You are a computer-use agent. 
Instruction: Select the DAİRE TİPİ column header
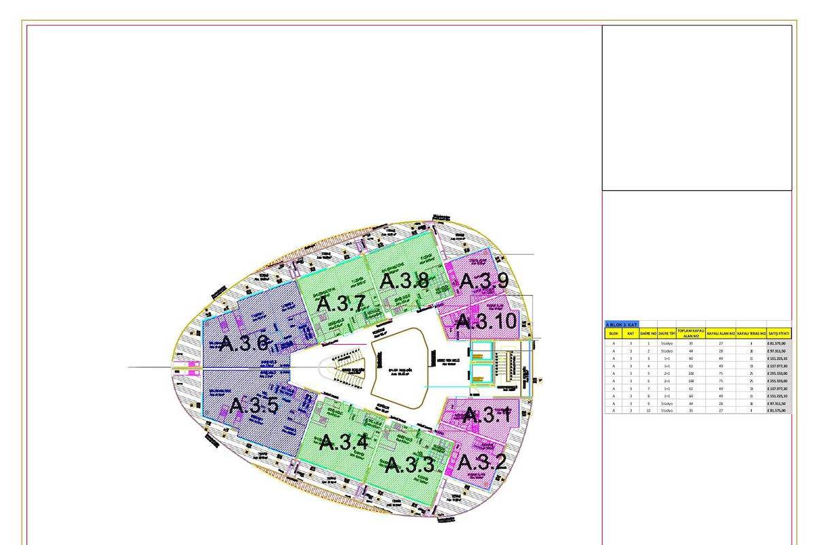[x=667, y=334]
